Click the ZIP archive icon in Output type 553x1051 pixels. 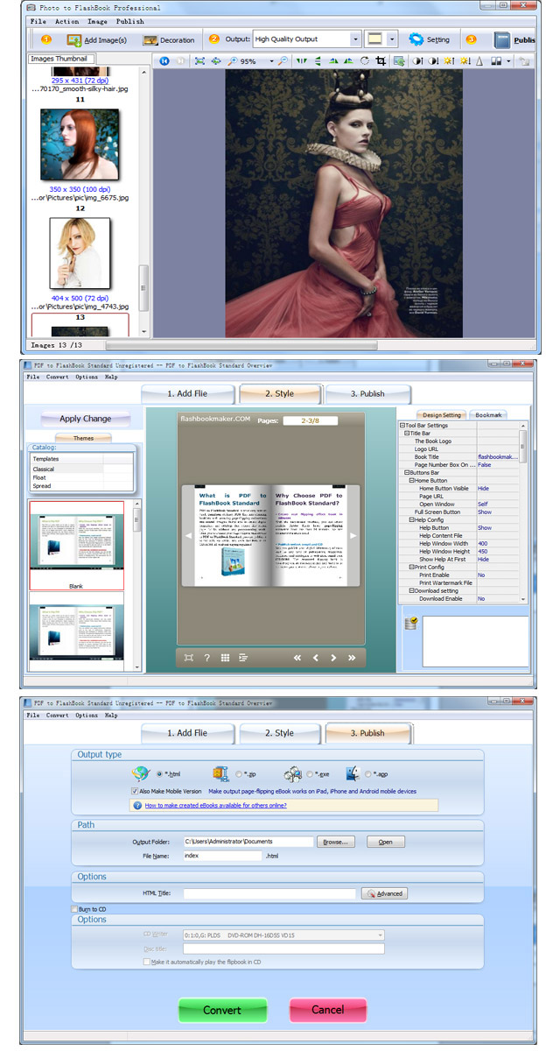[220, 773]
